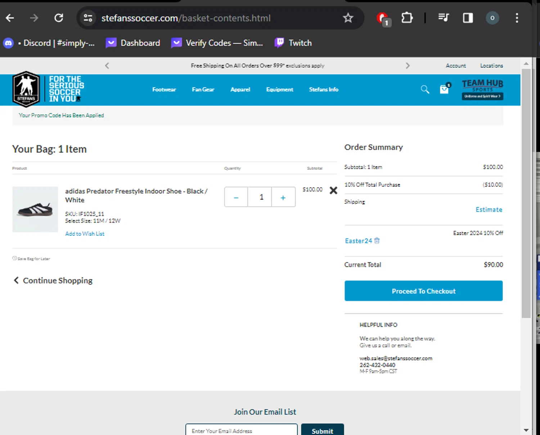Go back to the previous browser page
The width and height of the screenshot is (540, 435).
point(10,18)
